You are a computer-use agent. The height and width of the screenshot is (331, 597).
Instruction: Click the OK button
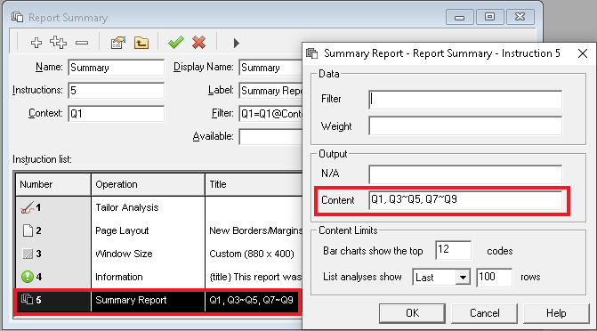pyautogui.click(x=412, y=313)
